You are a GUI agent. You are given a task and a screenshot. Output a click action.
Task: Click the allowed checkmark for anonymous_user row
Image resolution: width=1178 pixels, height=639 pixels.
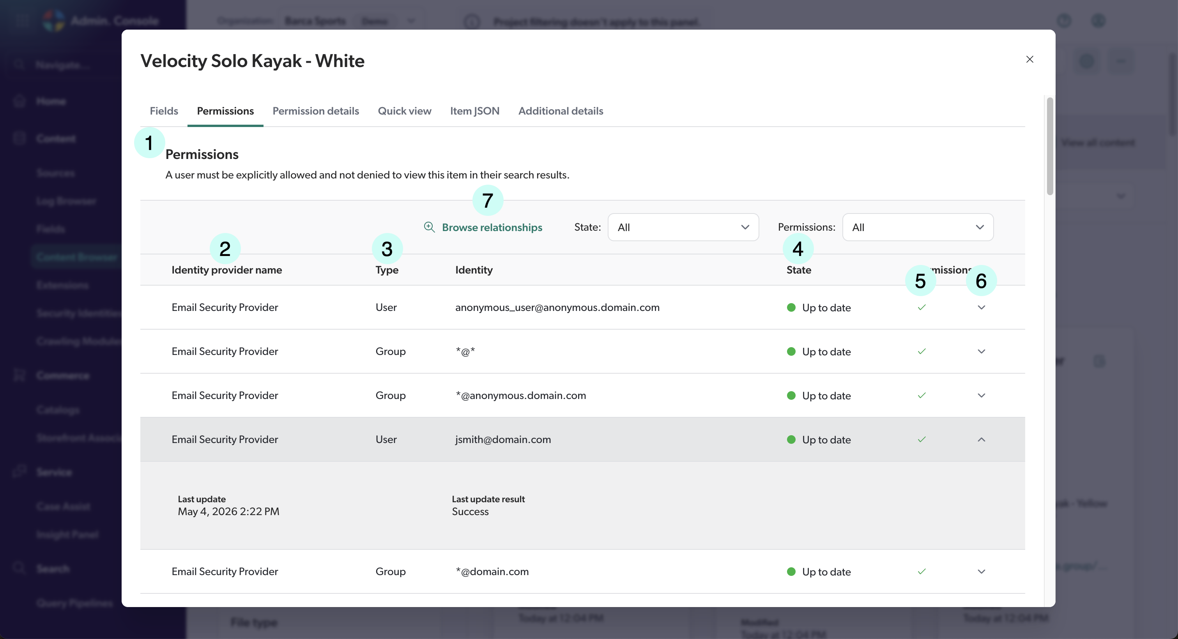pyautogui.click(x=922, y=307)
